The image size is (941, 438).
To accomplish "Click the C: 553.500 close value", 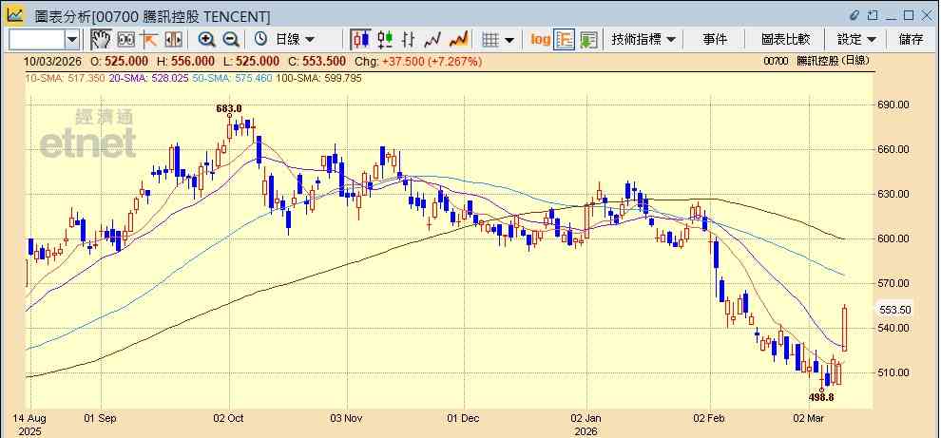I will (x=317, y=61).
